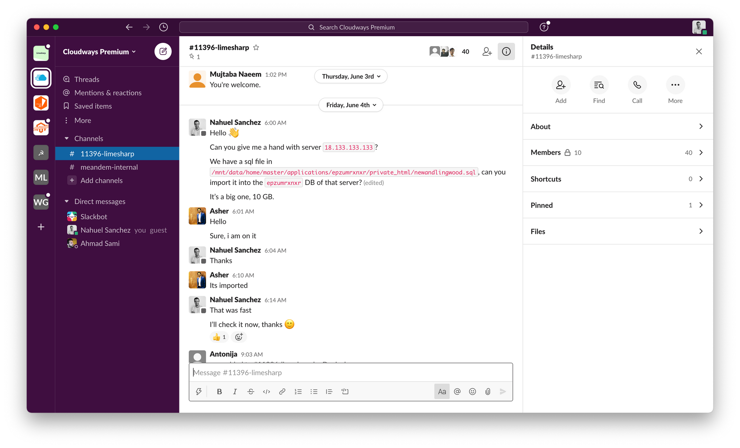The image size is (740, 448).
Task: Click Add channels in the sidebar
Action: [101, 181]
